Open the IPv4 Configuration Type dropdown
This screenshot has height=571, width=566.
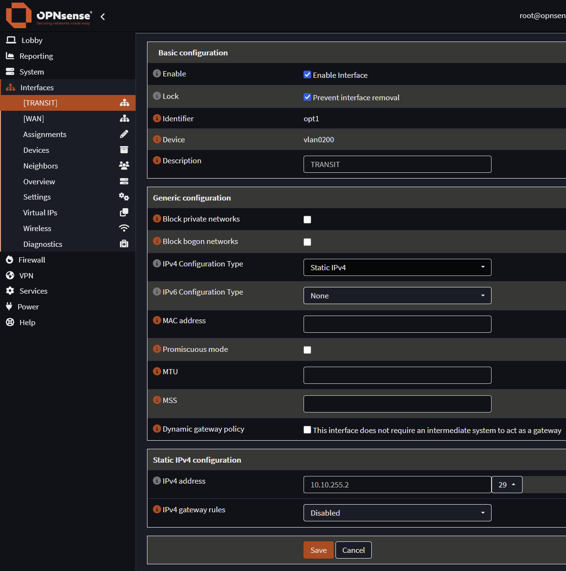tap(397, 267)
